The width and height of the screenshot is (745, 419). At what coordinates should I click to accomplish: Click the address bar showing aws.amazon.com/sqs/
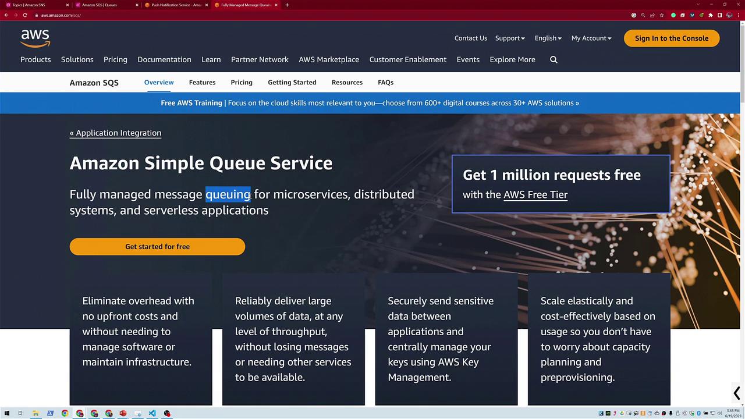point(332,15)
